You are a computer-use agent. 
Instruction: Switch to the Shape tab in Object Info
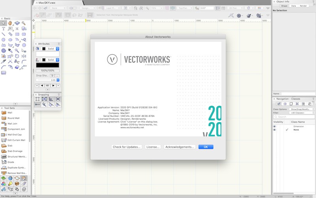(x=284, y=6)
